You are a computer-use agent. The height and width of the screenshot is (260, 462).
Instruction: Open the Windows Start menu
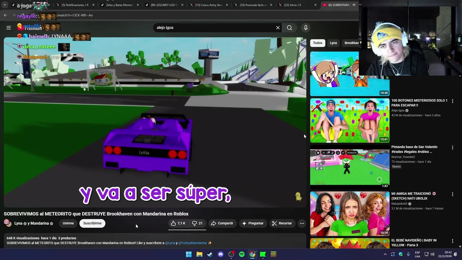189,254
